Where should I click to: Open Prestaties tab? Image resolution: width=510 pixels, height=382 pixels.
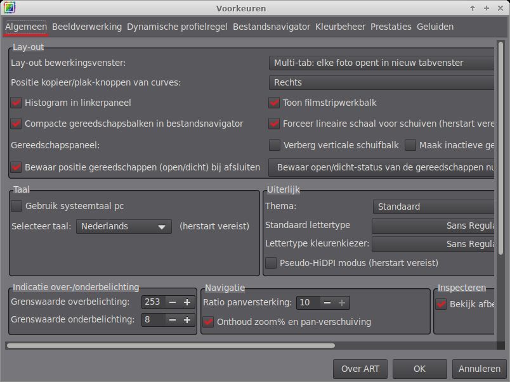coord(391,27)
